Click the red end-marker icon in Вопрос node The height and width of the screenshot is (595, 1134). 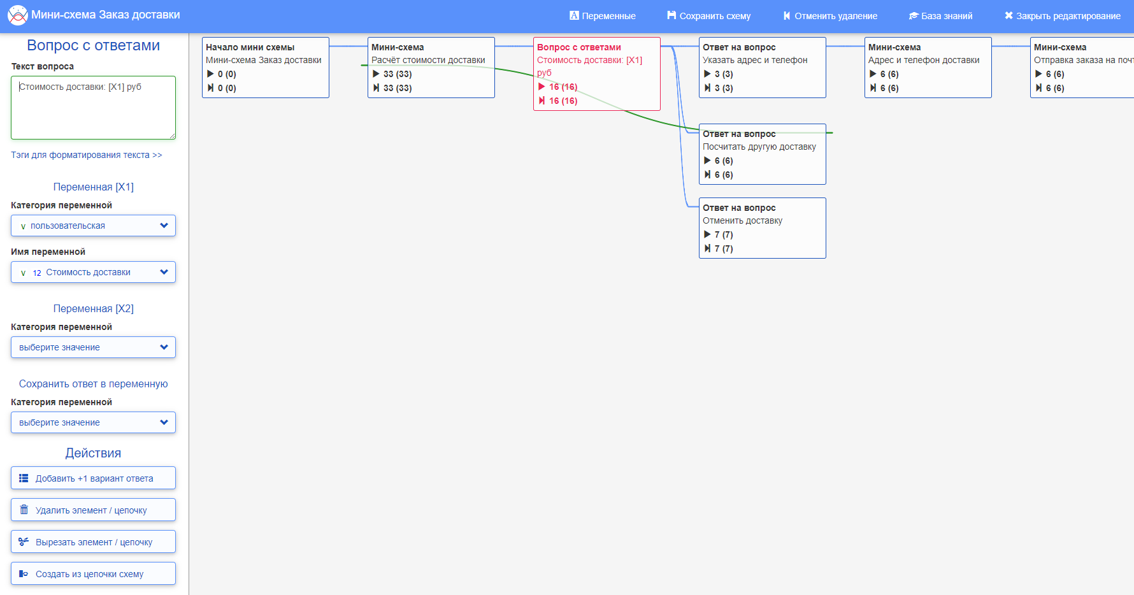click(542, 101)
